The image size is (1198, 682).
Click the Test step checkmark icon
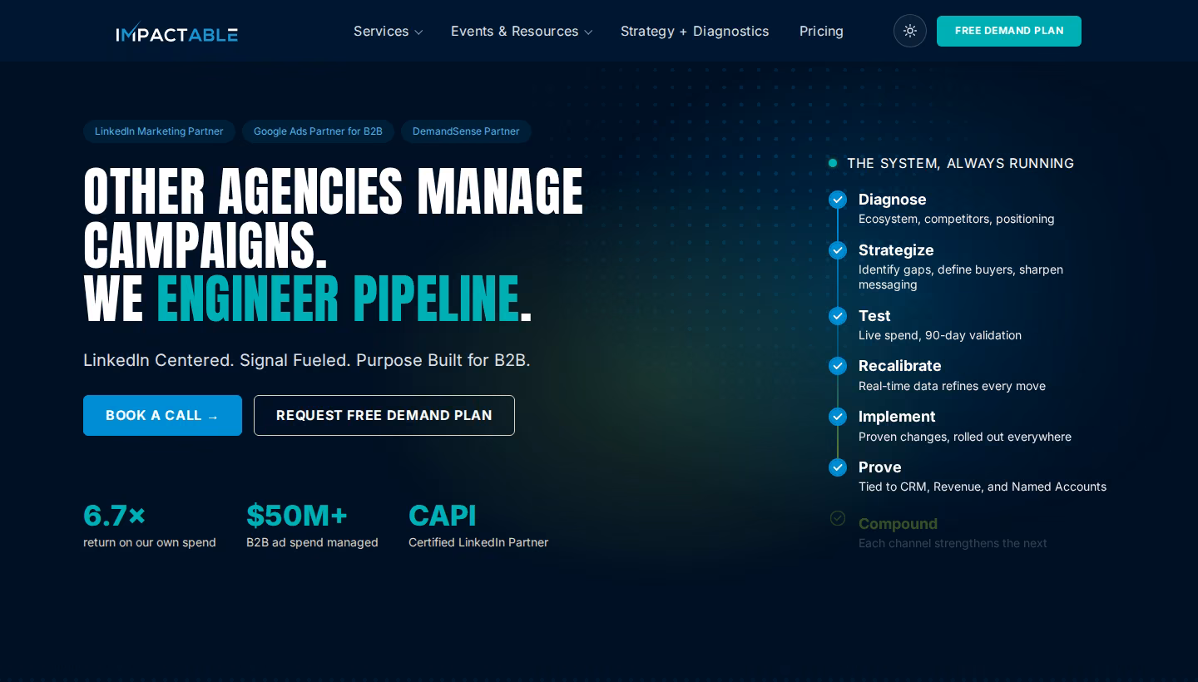(838, 316)
